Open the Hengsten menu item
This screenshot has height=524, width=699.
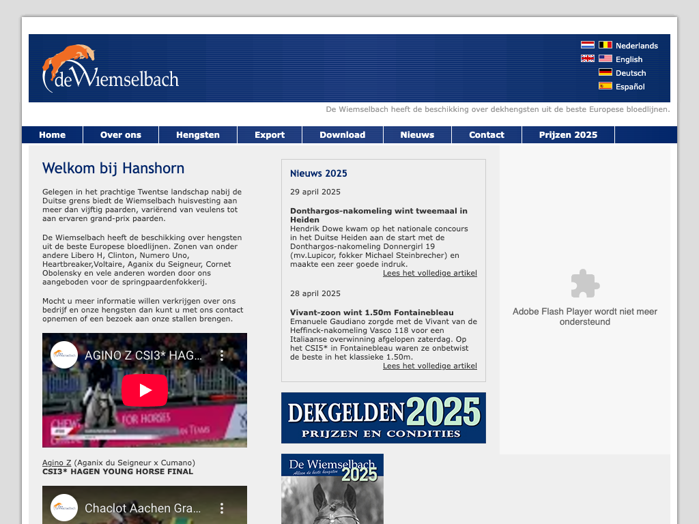[198, 135]
